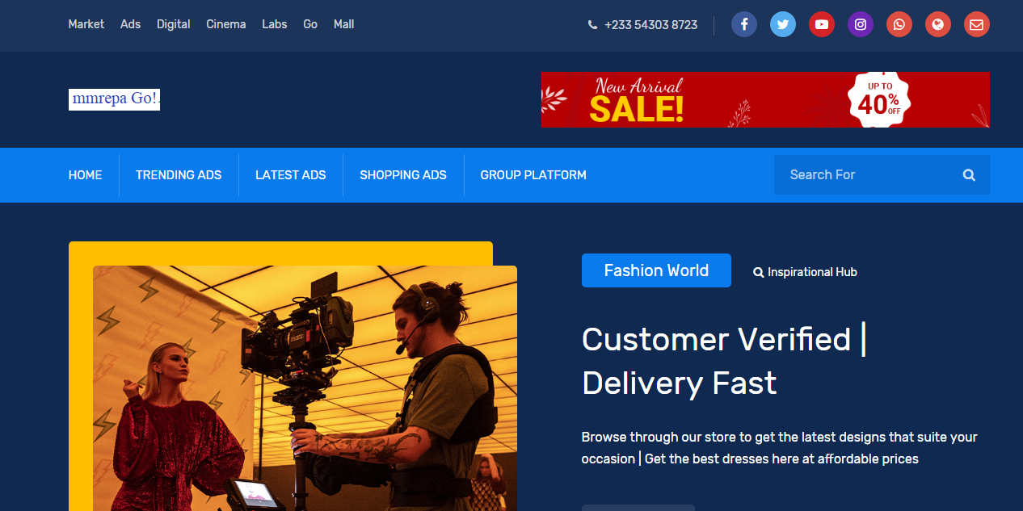Click the search magnifier icon

(x=969, y=175)
